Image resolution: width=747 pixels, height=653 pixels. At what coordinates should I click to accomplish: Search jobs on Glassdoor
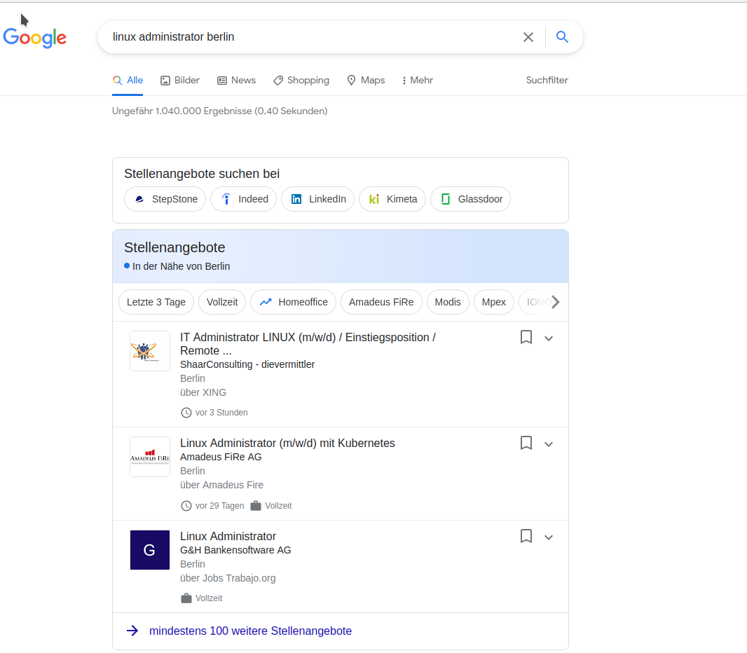pos(470,199)
